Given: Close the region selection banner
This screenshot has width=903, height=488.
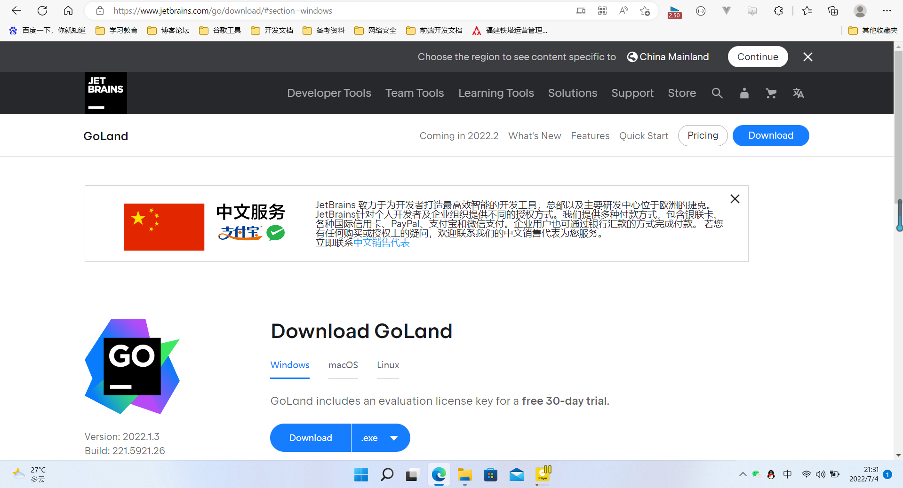Looking at the screenshot, I should (808, 57).
